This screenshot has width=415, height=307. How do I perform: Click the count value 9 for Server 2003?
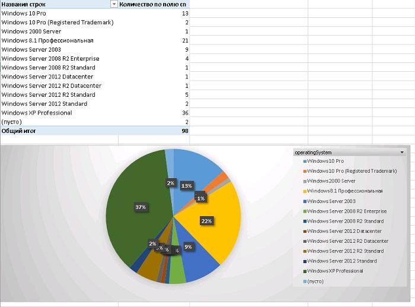(x=187, y=49)
